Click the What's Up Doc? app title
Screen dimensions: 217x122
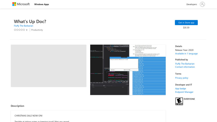coord(30,21)
